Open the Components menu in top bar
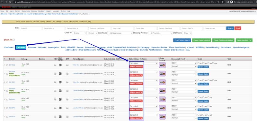The image size is (257, 121). tap(26, 11)
